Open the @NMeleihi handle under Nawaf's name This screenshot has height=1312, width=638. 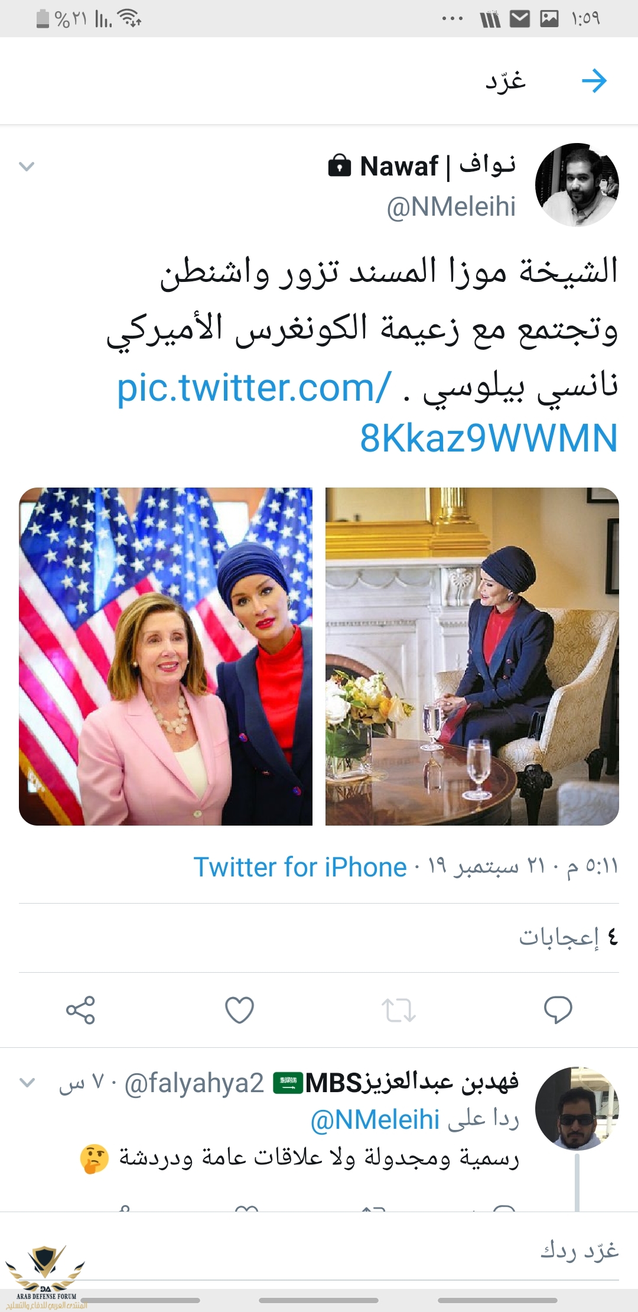(x=451, y=207)
